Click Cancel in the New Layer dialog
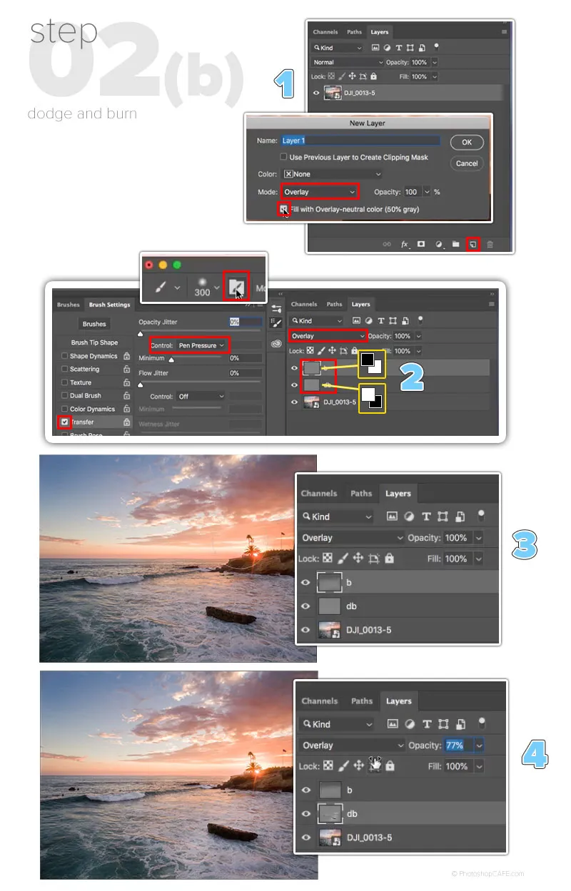The width and height of the screenshot is (571, 891). point(467,163)
